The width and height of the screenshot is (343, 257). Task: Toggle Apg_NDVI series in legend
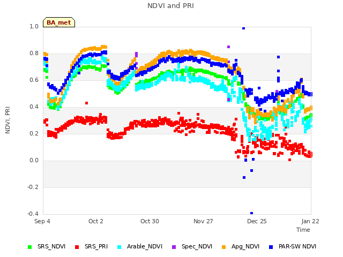pyautogui.click(x=241, y=246)
